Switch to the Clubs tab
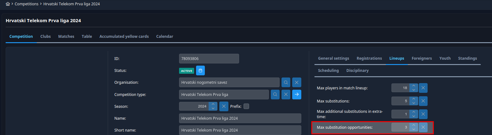This screenshot has width=492, height=135. click(46, 37)
